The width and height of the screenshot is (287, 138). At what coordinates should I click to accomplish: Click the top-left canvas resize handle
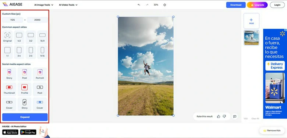tap(118, 17)
